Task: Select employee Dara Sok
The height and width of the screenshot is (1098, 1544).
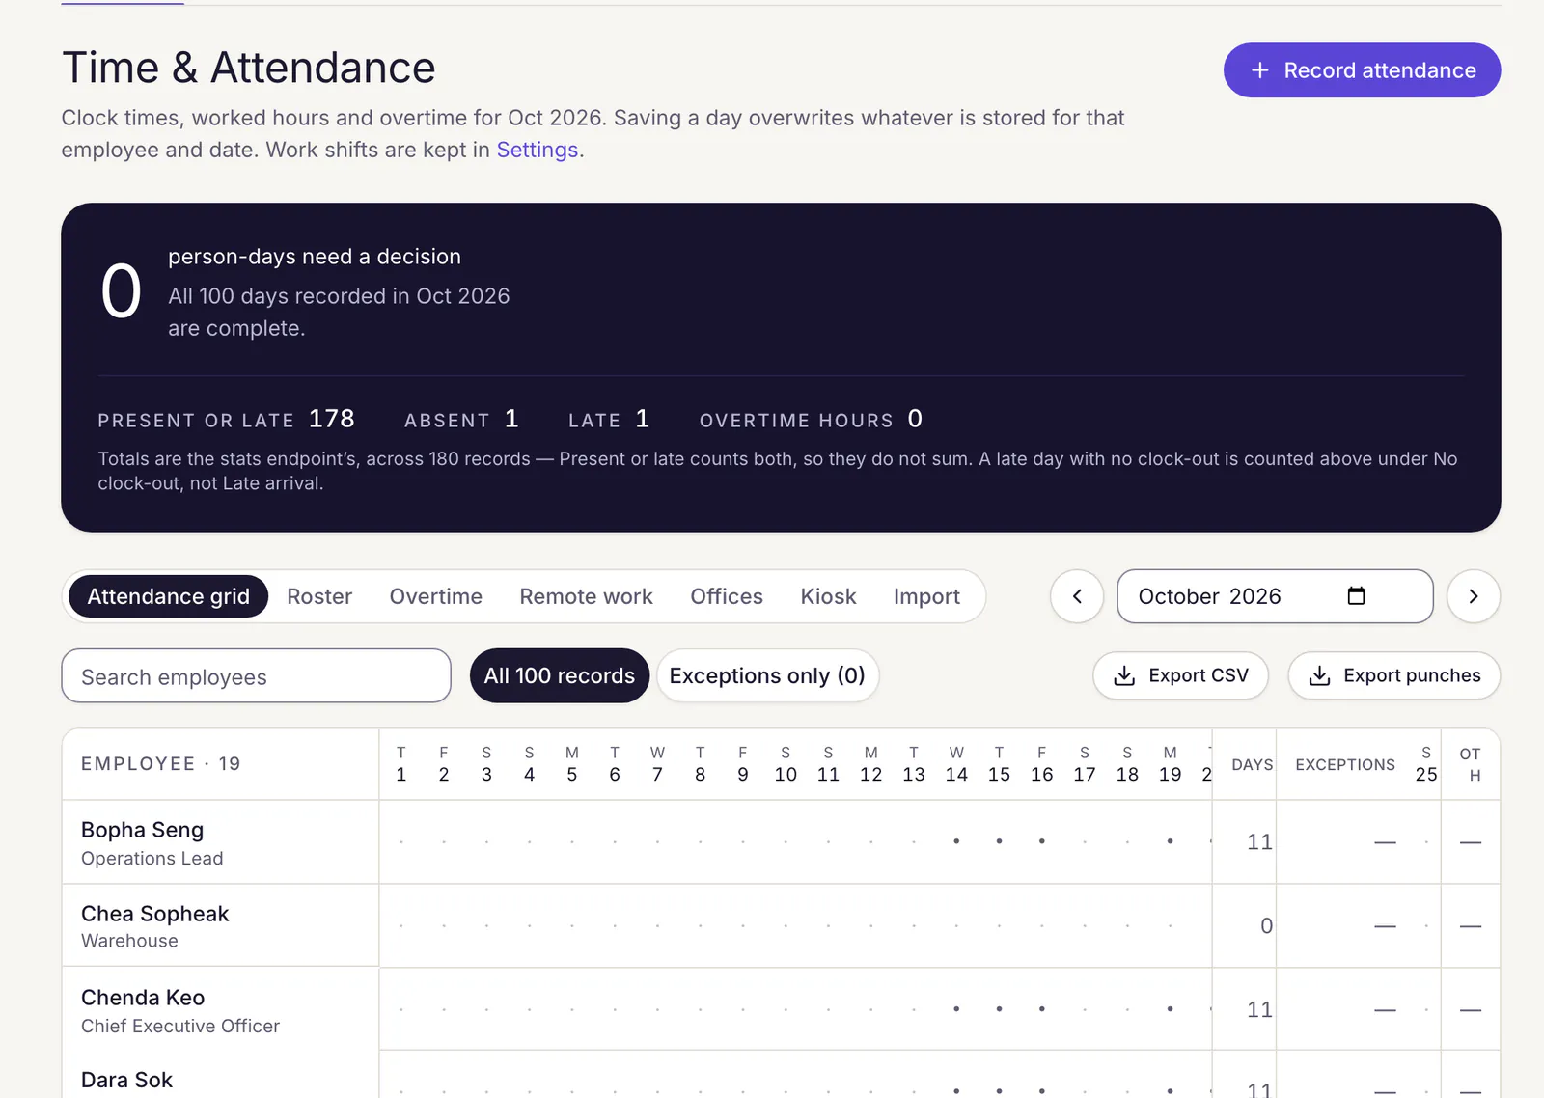Action: pyautogui.click(x=126, y=1080)
